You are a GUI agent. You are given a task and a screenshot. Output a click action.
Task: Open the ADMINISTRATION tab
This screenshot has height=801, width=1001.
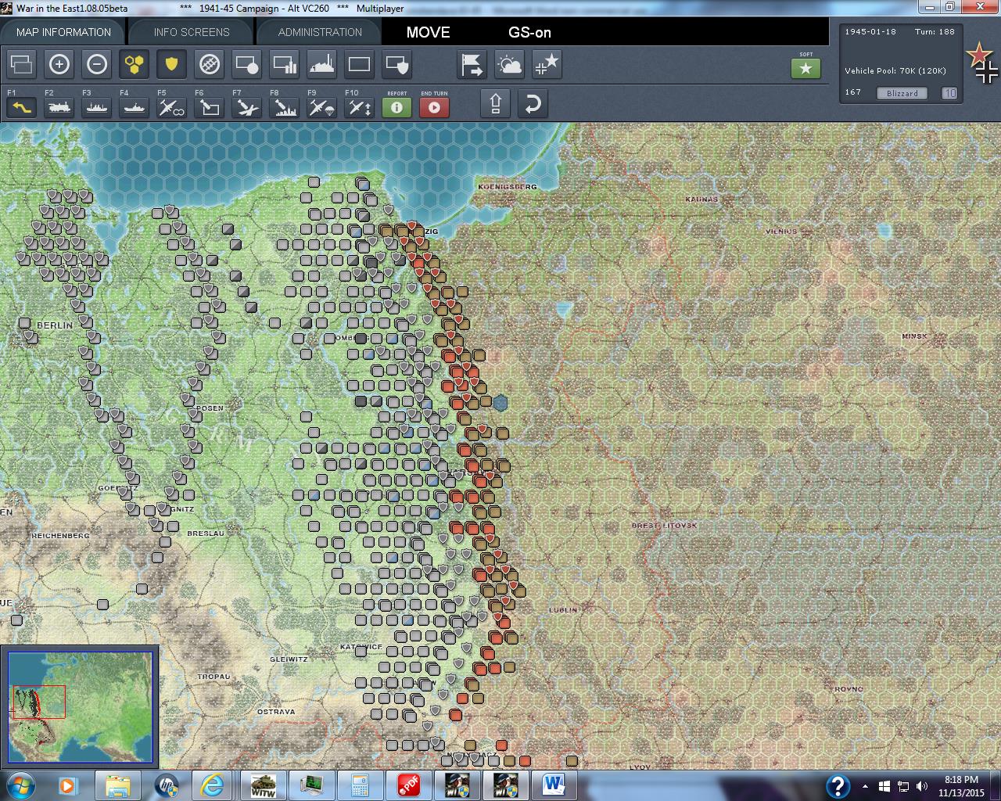click(x=320, y=32)
